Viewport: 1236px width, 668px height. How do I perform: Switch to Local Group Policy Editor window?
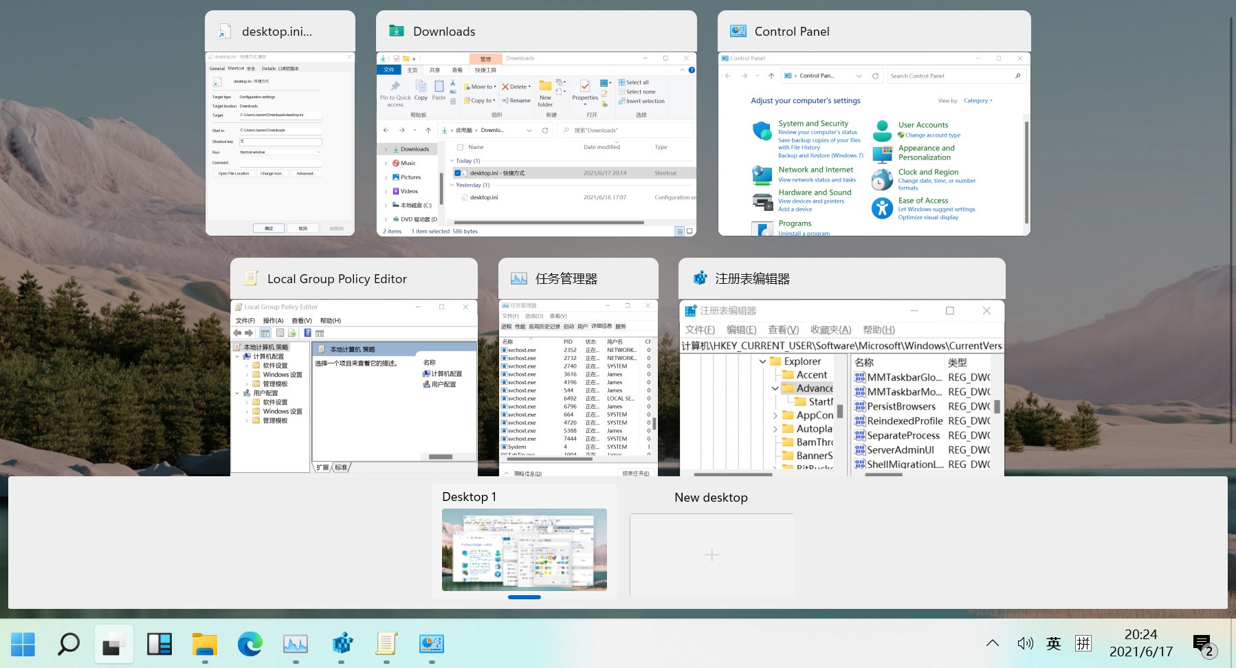click(354, 367)
